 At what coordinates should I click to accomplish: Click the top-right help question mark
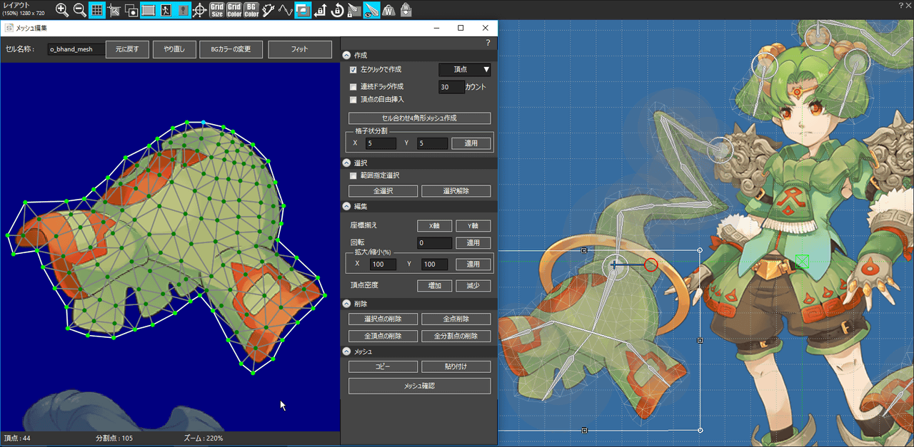(x=900, y=6)
